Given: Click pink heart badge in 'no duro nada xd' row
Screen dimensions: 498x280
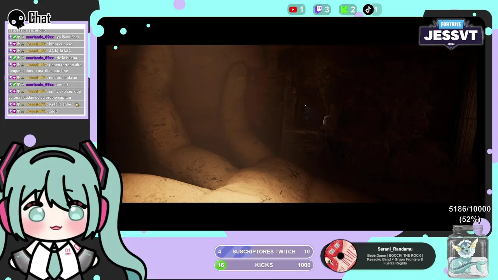Looking at the screenshot, I should (x=14, y=78).
